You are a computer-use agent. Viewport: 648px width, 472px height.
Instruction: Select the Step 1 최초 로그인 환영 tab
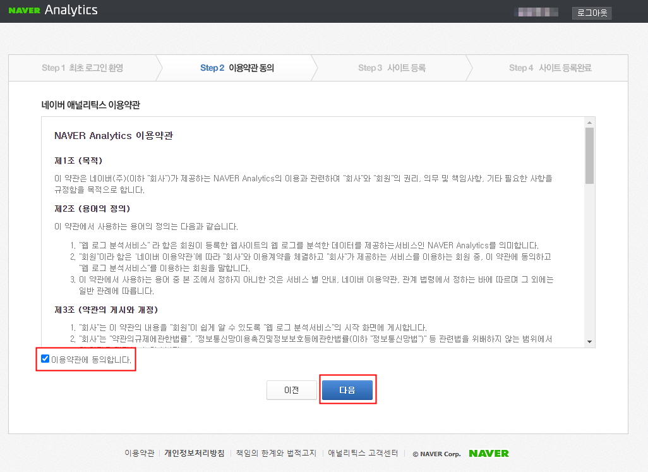click(83, 68)
